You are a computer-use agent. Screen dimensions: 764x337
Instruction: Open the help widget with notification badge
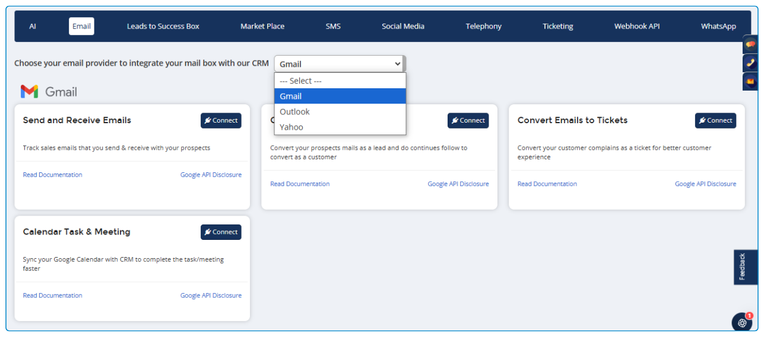tap(742, 322)
